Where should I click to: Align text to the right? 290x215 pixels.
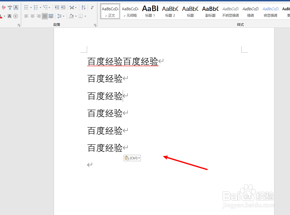click(39, 16)
